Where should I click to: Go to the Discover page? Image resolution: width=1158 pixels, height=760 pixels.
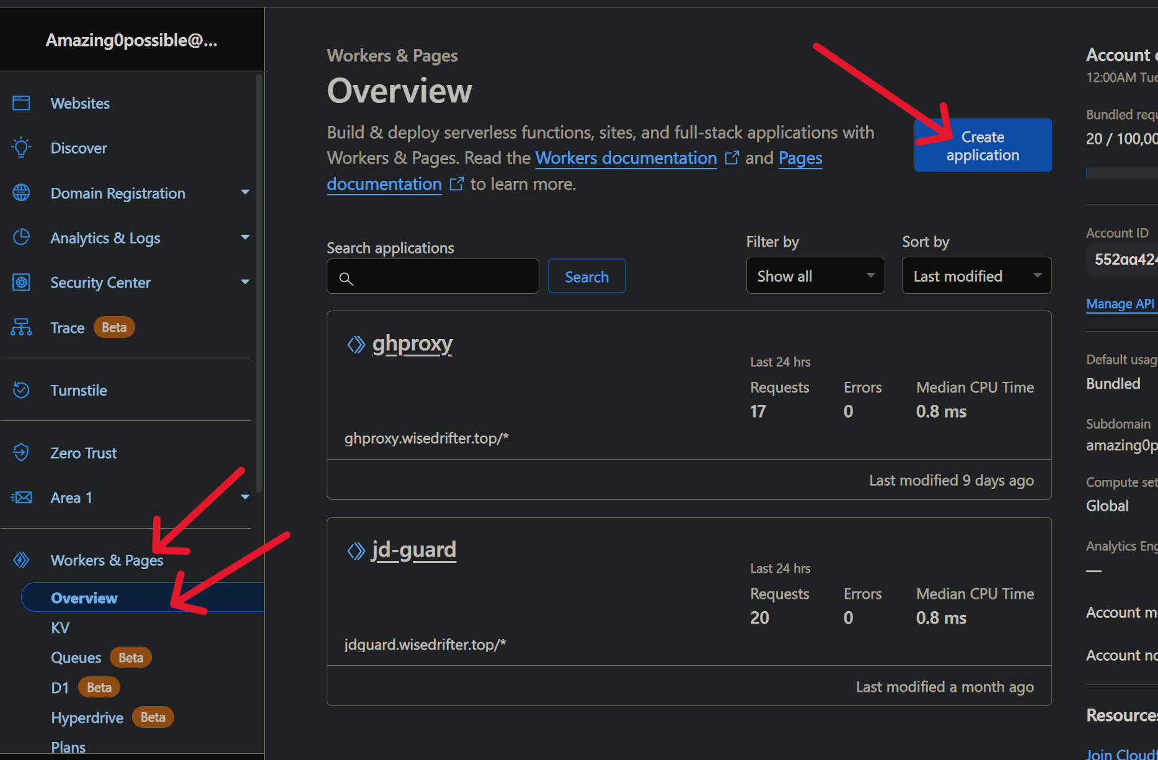[79, 148]
